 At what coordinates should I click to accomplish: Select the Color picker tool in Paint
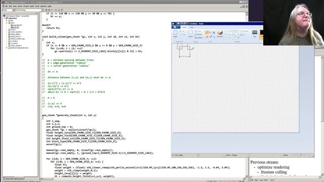(x=211, y=37)
